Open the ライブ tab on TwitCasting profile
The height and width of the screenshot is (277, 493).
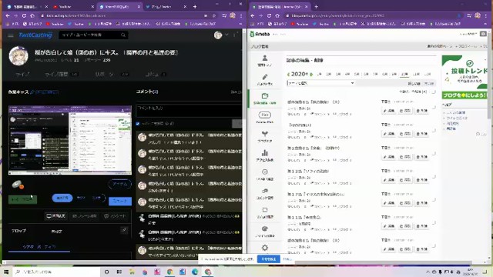[22, 74]
